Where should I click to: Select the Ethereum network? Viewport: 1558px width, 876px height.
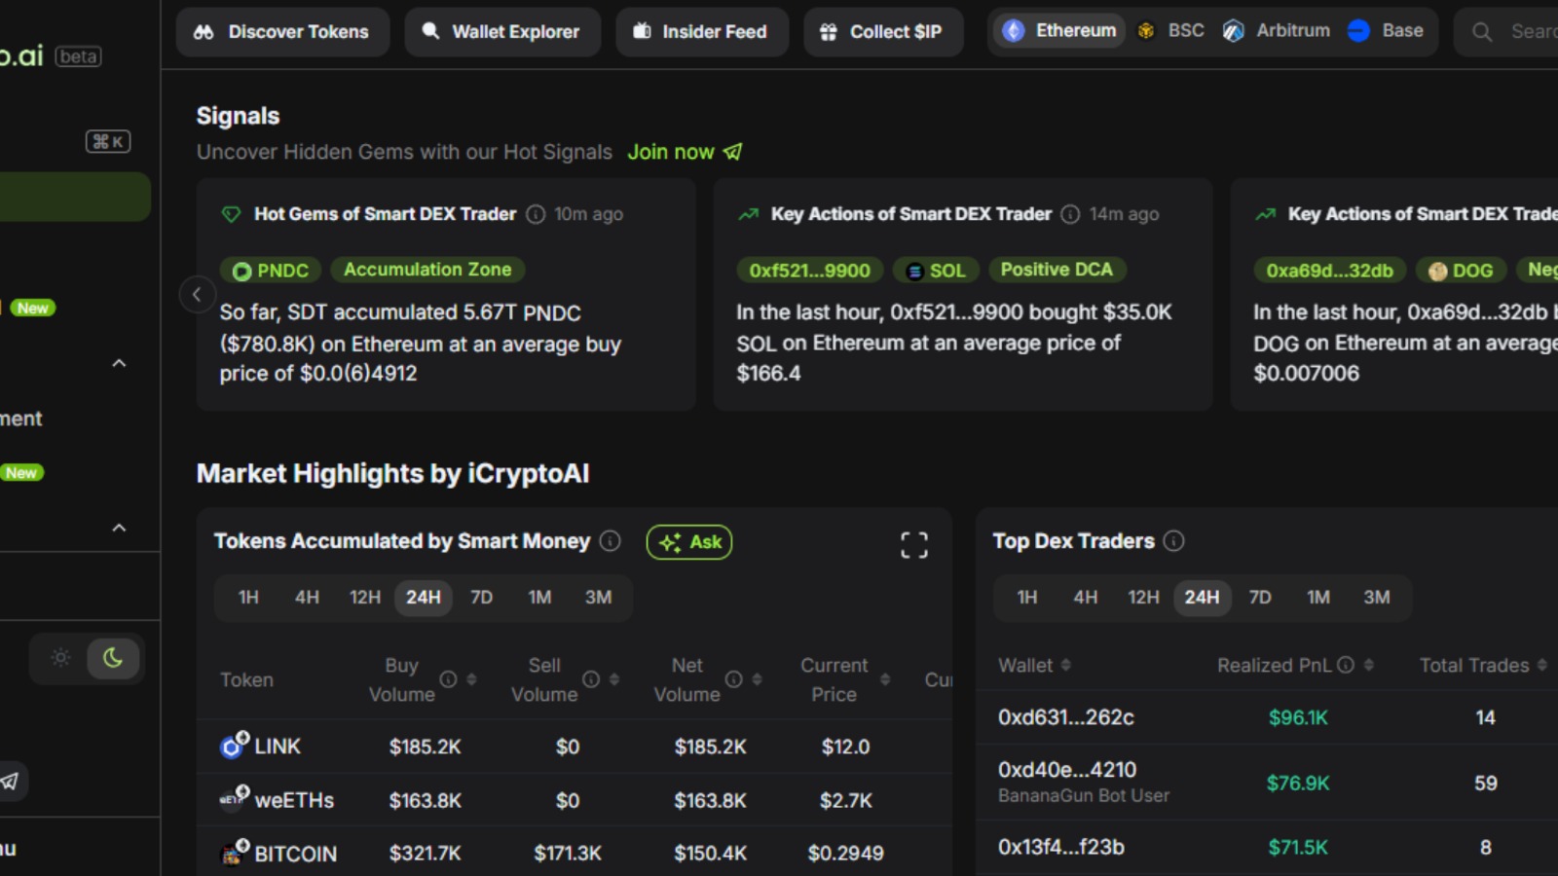1060,31
